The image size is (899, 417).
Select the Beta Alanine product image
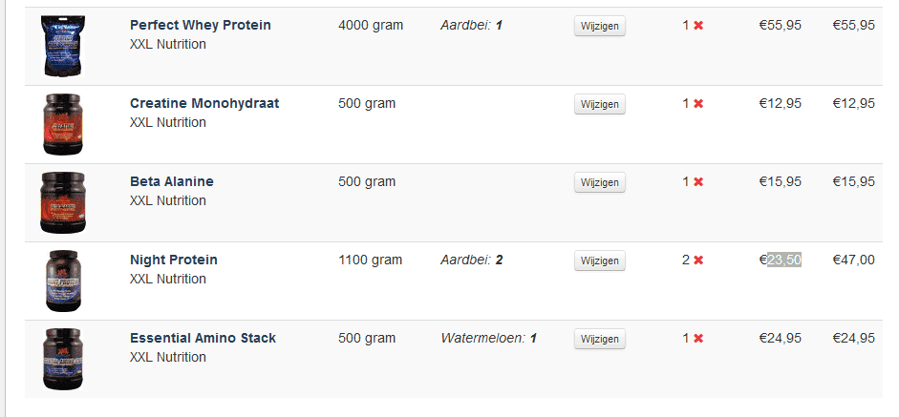(x=63, y=202)
